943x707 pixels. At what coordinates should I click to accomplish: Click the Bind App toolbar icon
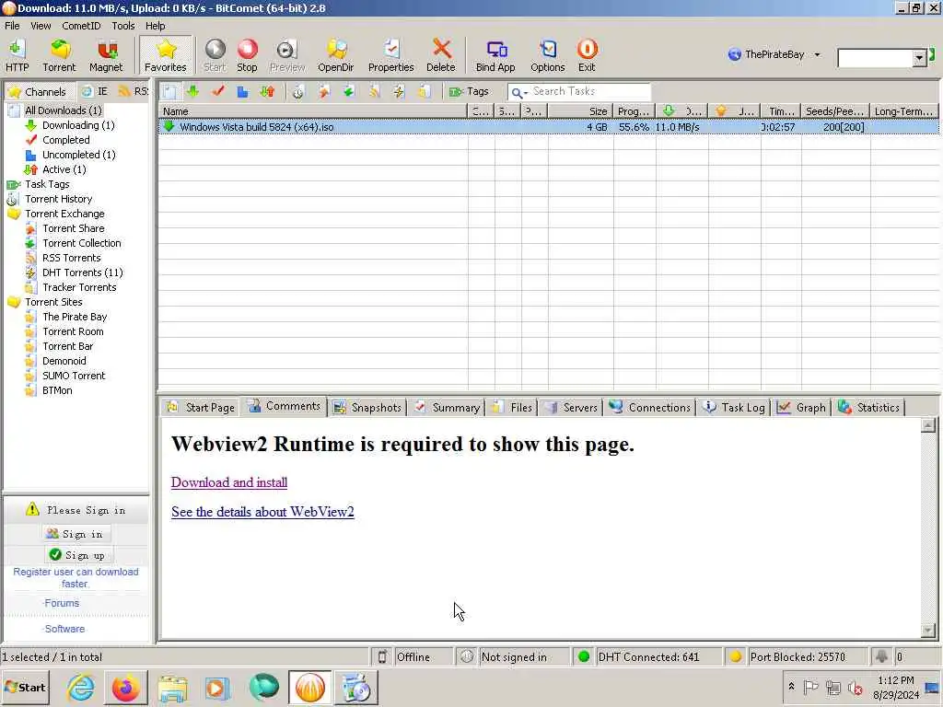coord(495,55)
